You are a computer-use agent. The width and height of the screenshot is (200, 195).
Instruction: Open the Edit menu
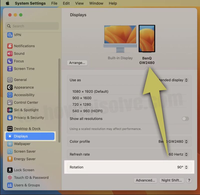click(66, 3)
